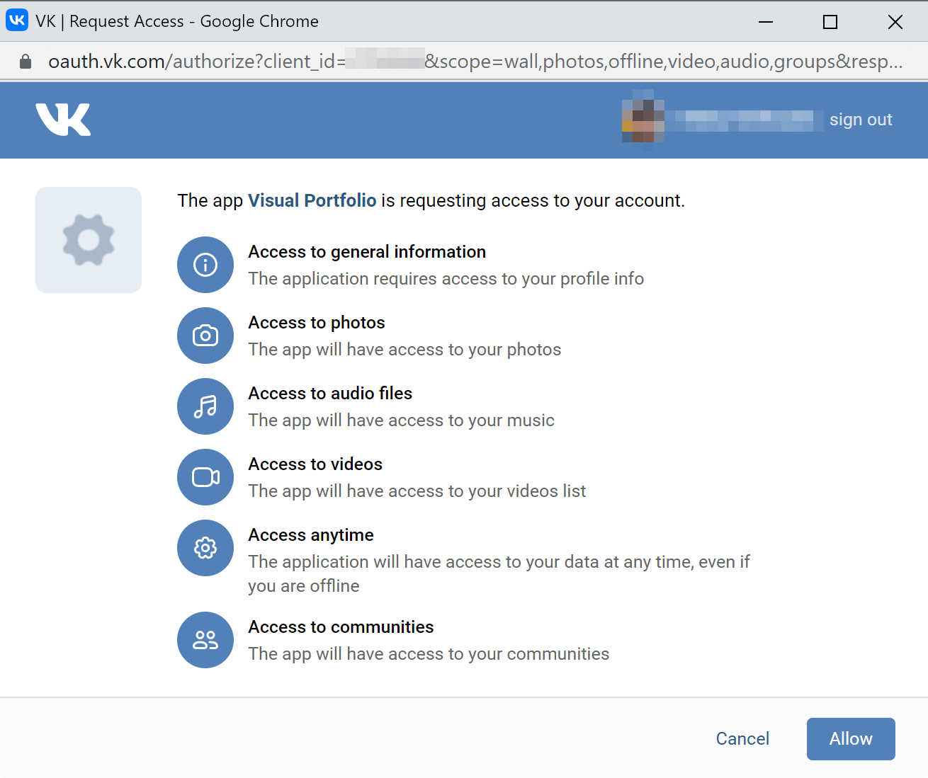Viewport: 928px width, 778px height.
Task: Click the music note audio files icon
Action: (205, 406)
